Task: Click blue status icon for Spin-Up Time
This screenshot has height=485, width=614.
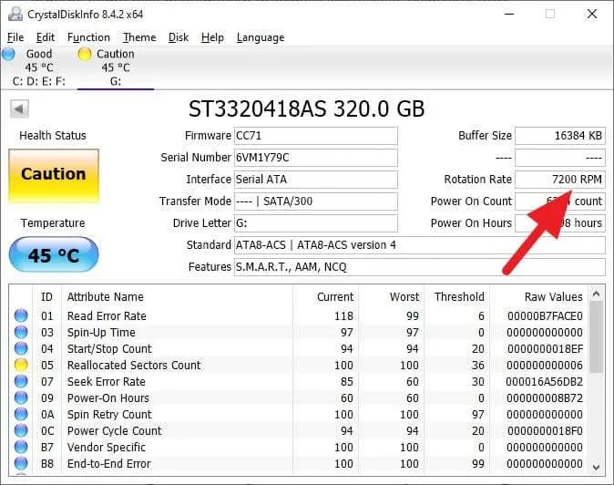Action: coord(21,332)
